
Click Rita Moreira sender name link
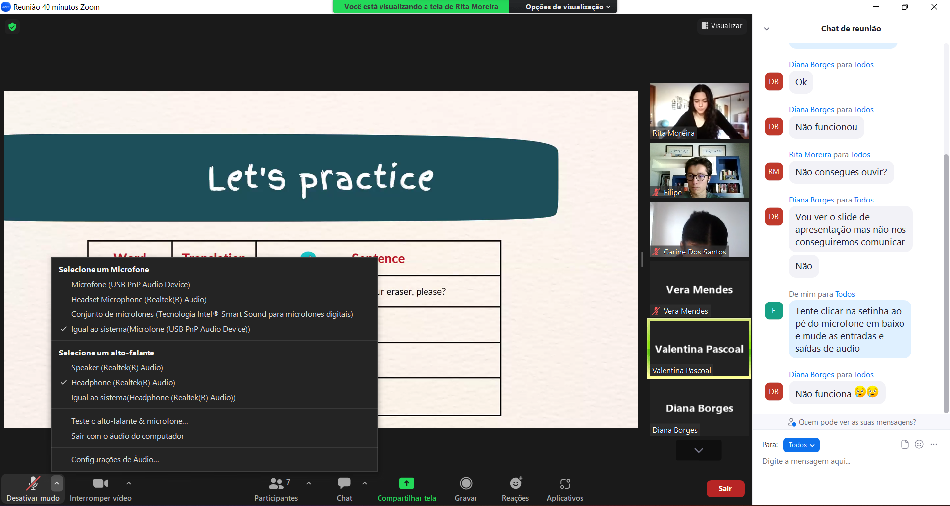(x=810, y=155)
